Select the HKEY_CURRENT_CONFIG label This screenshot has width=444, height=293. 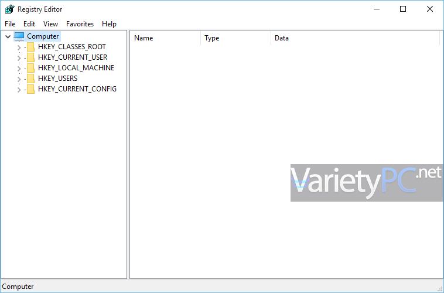tap(77, 89)
